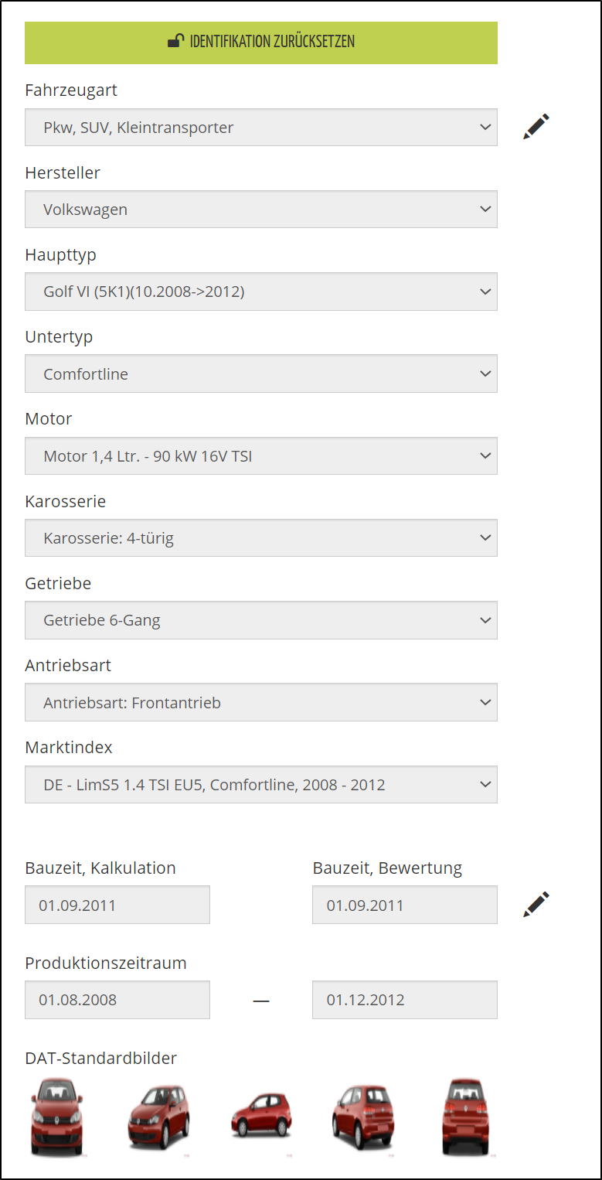Click Produktionszeitraum end date 01.12.2012
602x1180 pixels.
[x=405, y=1000]
